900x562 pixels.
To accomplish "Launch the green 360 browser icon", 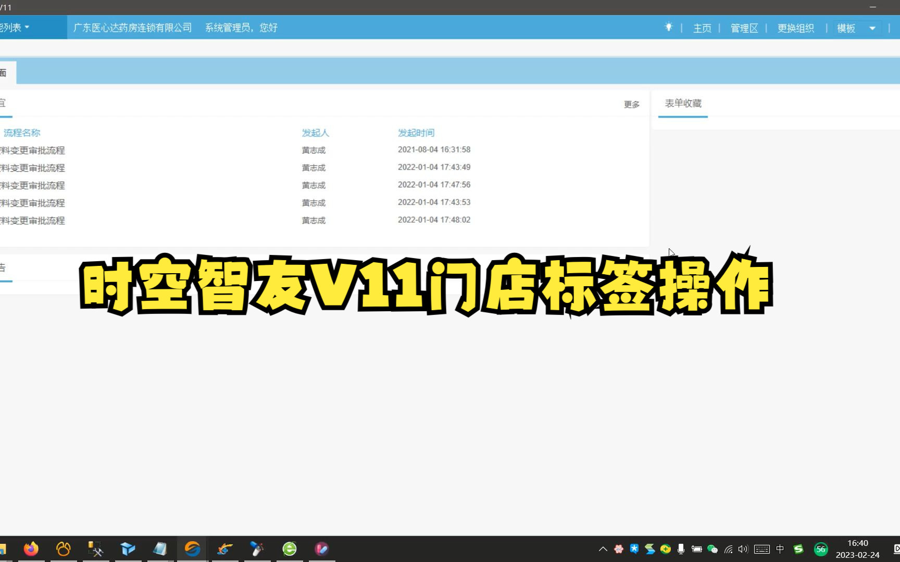I will [289, 548].
